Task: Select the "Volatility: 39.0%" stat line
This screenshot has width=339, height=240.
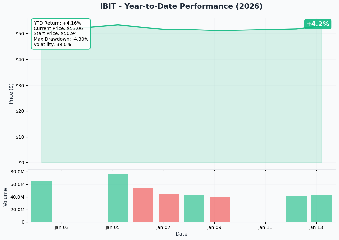Action: (x=52, y=44)
